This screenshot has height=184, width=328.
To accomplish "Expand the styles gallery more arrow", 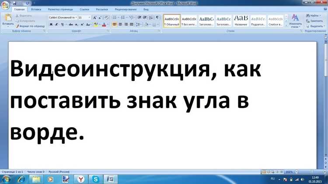I will click(x=286, y=25).
